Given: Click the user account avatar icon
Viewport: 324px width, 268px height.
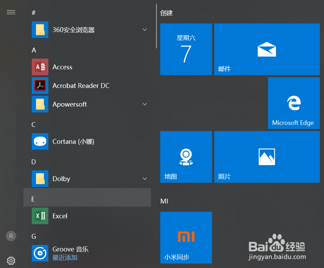Looking at the screenshot, I should pos(11,236).
